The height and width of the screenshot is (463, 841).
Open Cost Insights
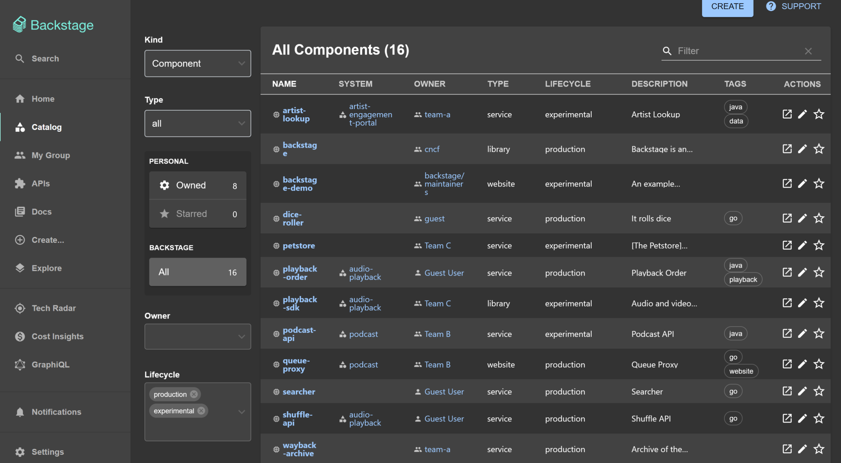coord(57,336)
